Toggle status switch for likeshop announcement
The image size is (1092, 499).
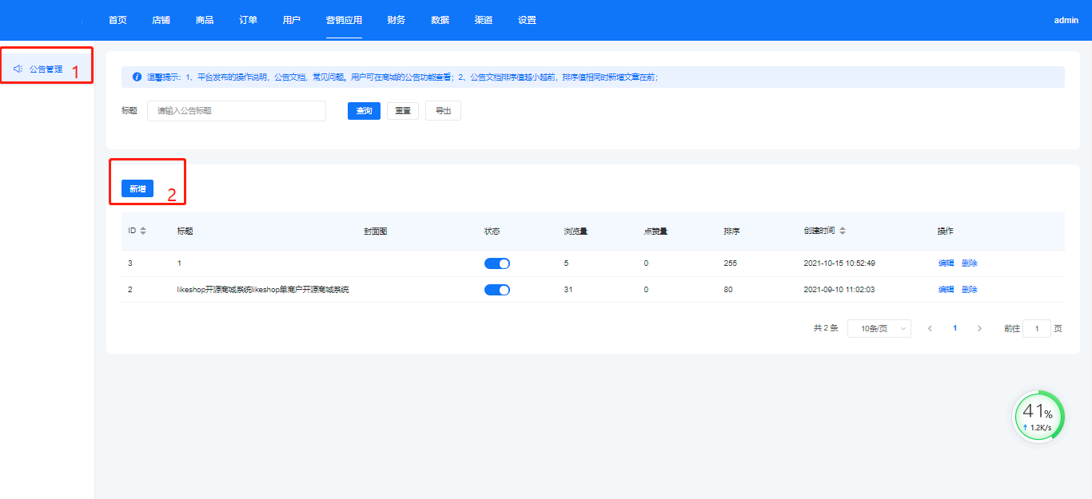[496, 290]
